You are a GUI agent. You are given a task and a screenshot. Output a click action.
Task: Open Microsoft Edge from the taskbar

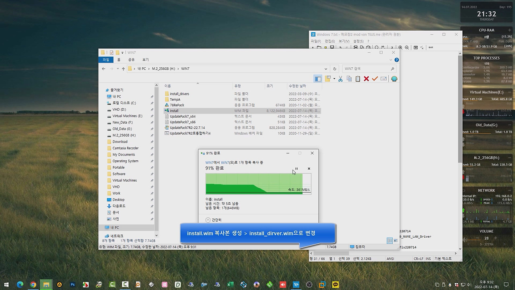20,285
